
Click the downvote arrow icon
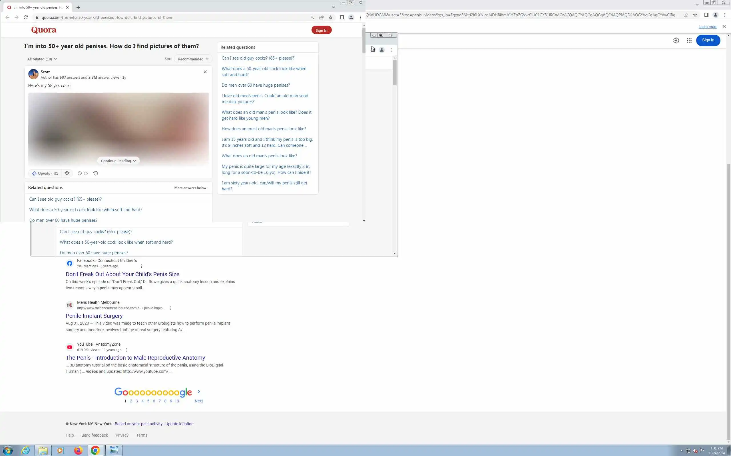67,173
